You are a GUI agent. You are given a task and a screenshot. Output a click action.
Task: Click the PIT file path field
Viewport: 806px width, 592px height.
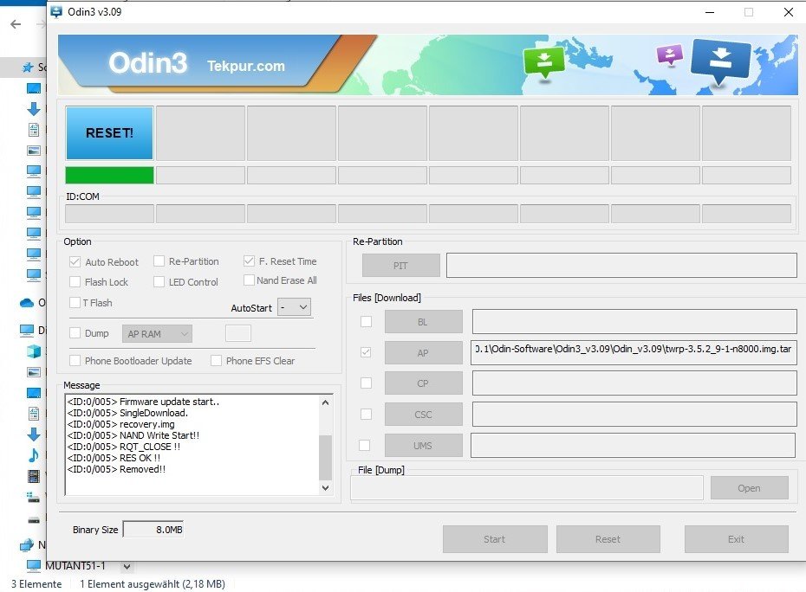(x=621, y=265)
